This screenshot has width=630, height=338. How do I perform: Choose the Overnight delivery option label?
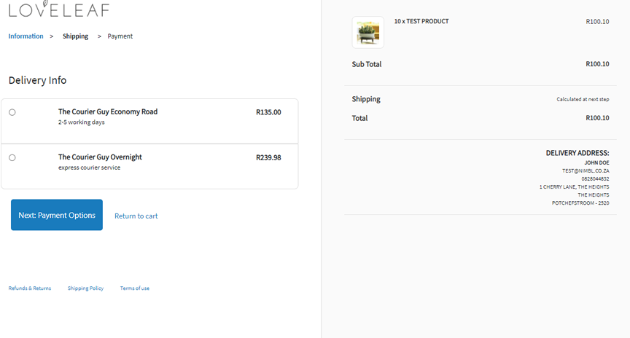(100, 157)
